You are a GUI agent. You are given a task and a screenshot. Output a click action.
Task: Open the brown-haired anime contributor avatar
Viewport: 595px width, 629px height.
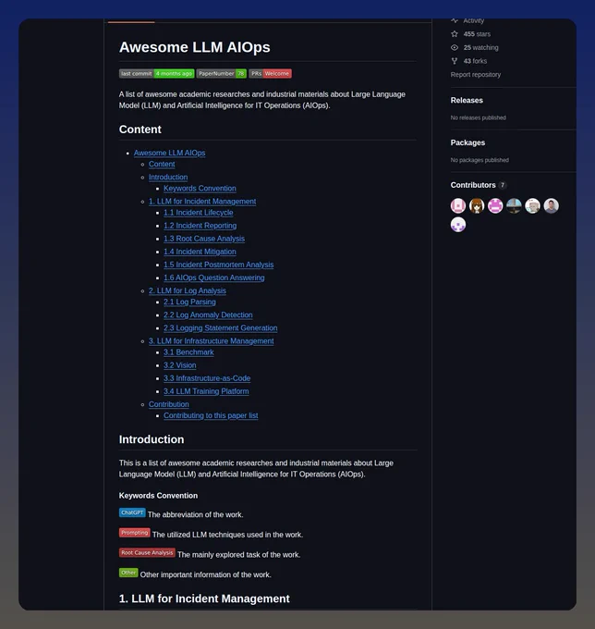pyautogui.click(x=477, y=205)
